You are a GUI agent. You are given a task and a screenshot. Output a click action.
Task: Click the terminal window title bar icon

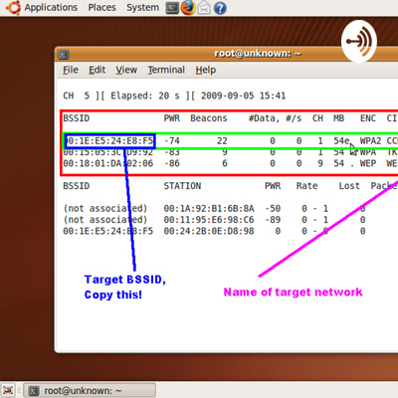pyautogui.click(x=64, y=54)
